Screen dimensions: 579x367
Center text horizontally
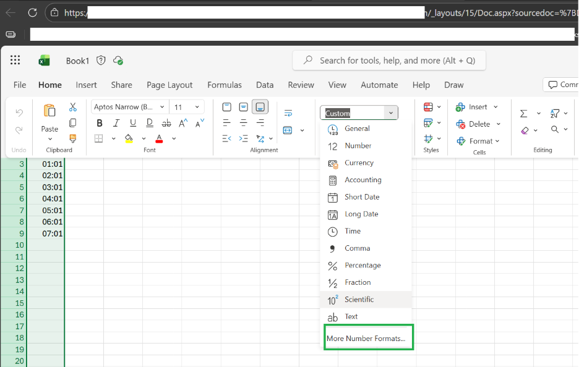click(x=243, y=123)
